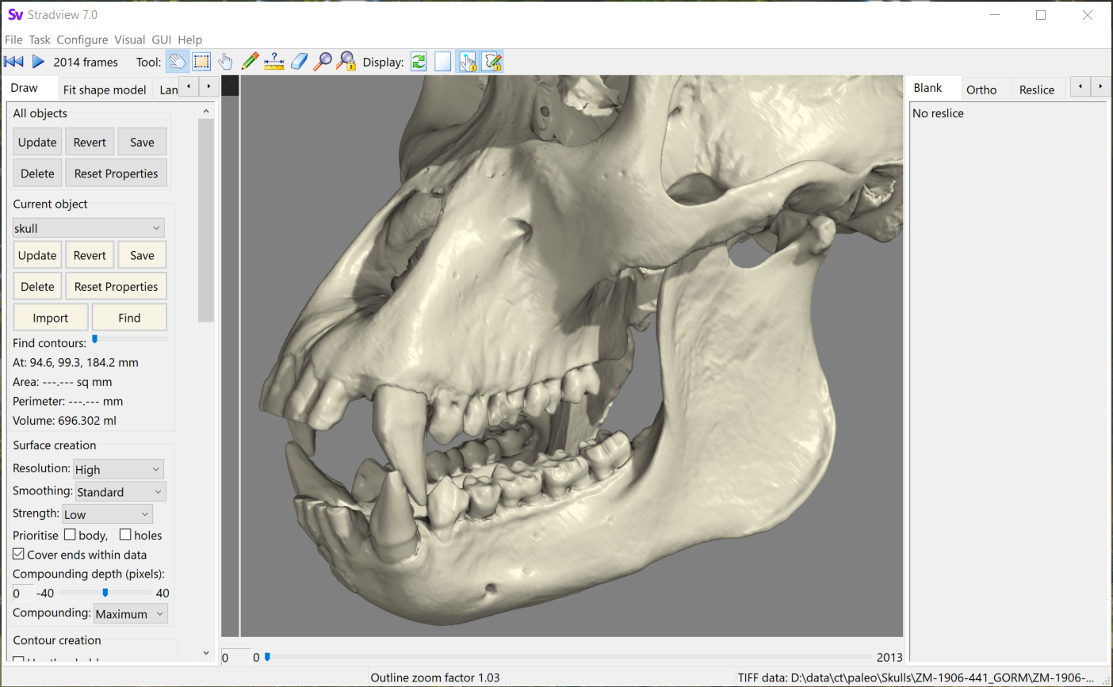This screenshot has height=687, width=1113.
Task: Enable the Prioritise holes checkbox
Action: 125,535
